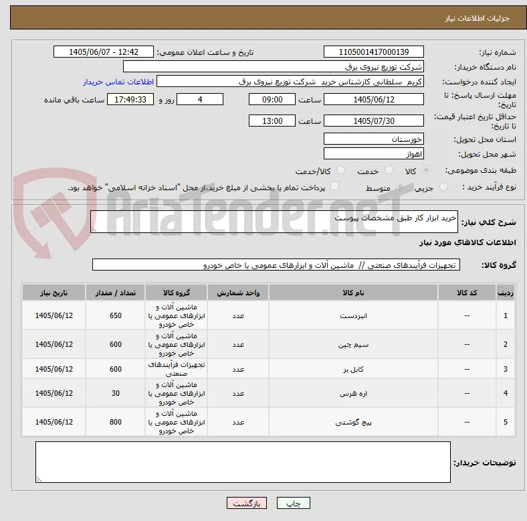Click the quantity 30 cell
This screenshot has height=521, width=527.
tap(115, 393)
